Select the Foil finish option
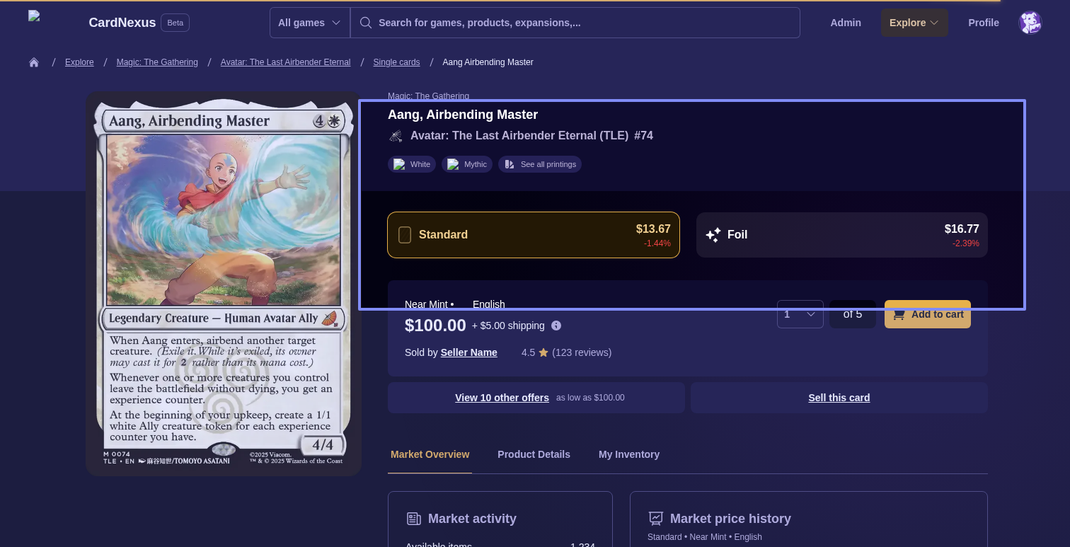This screenshot has height=547, width=1070. tap(842, 235)
